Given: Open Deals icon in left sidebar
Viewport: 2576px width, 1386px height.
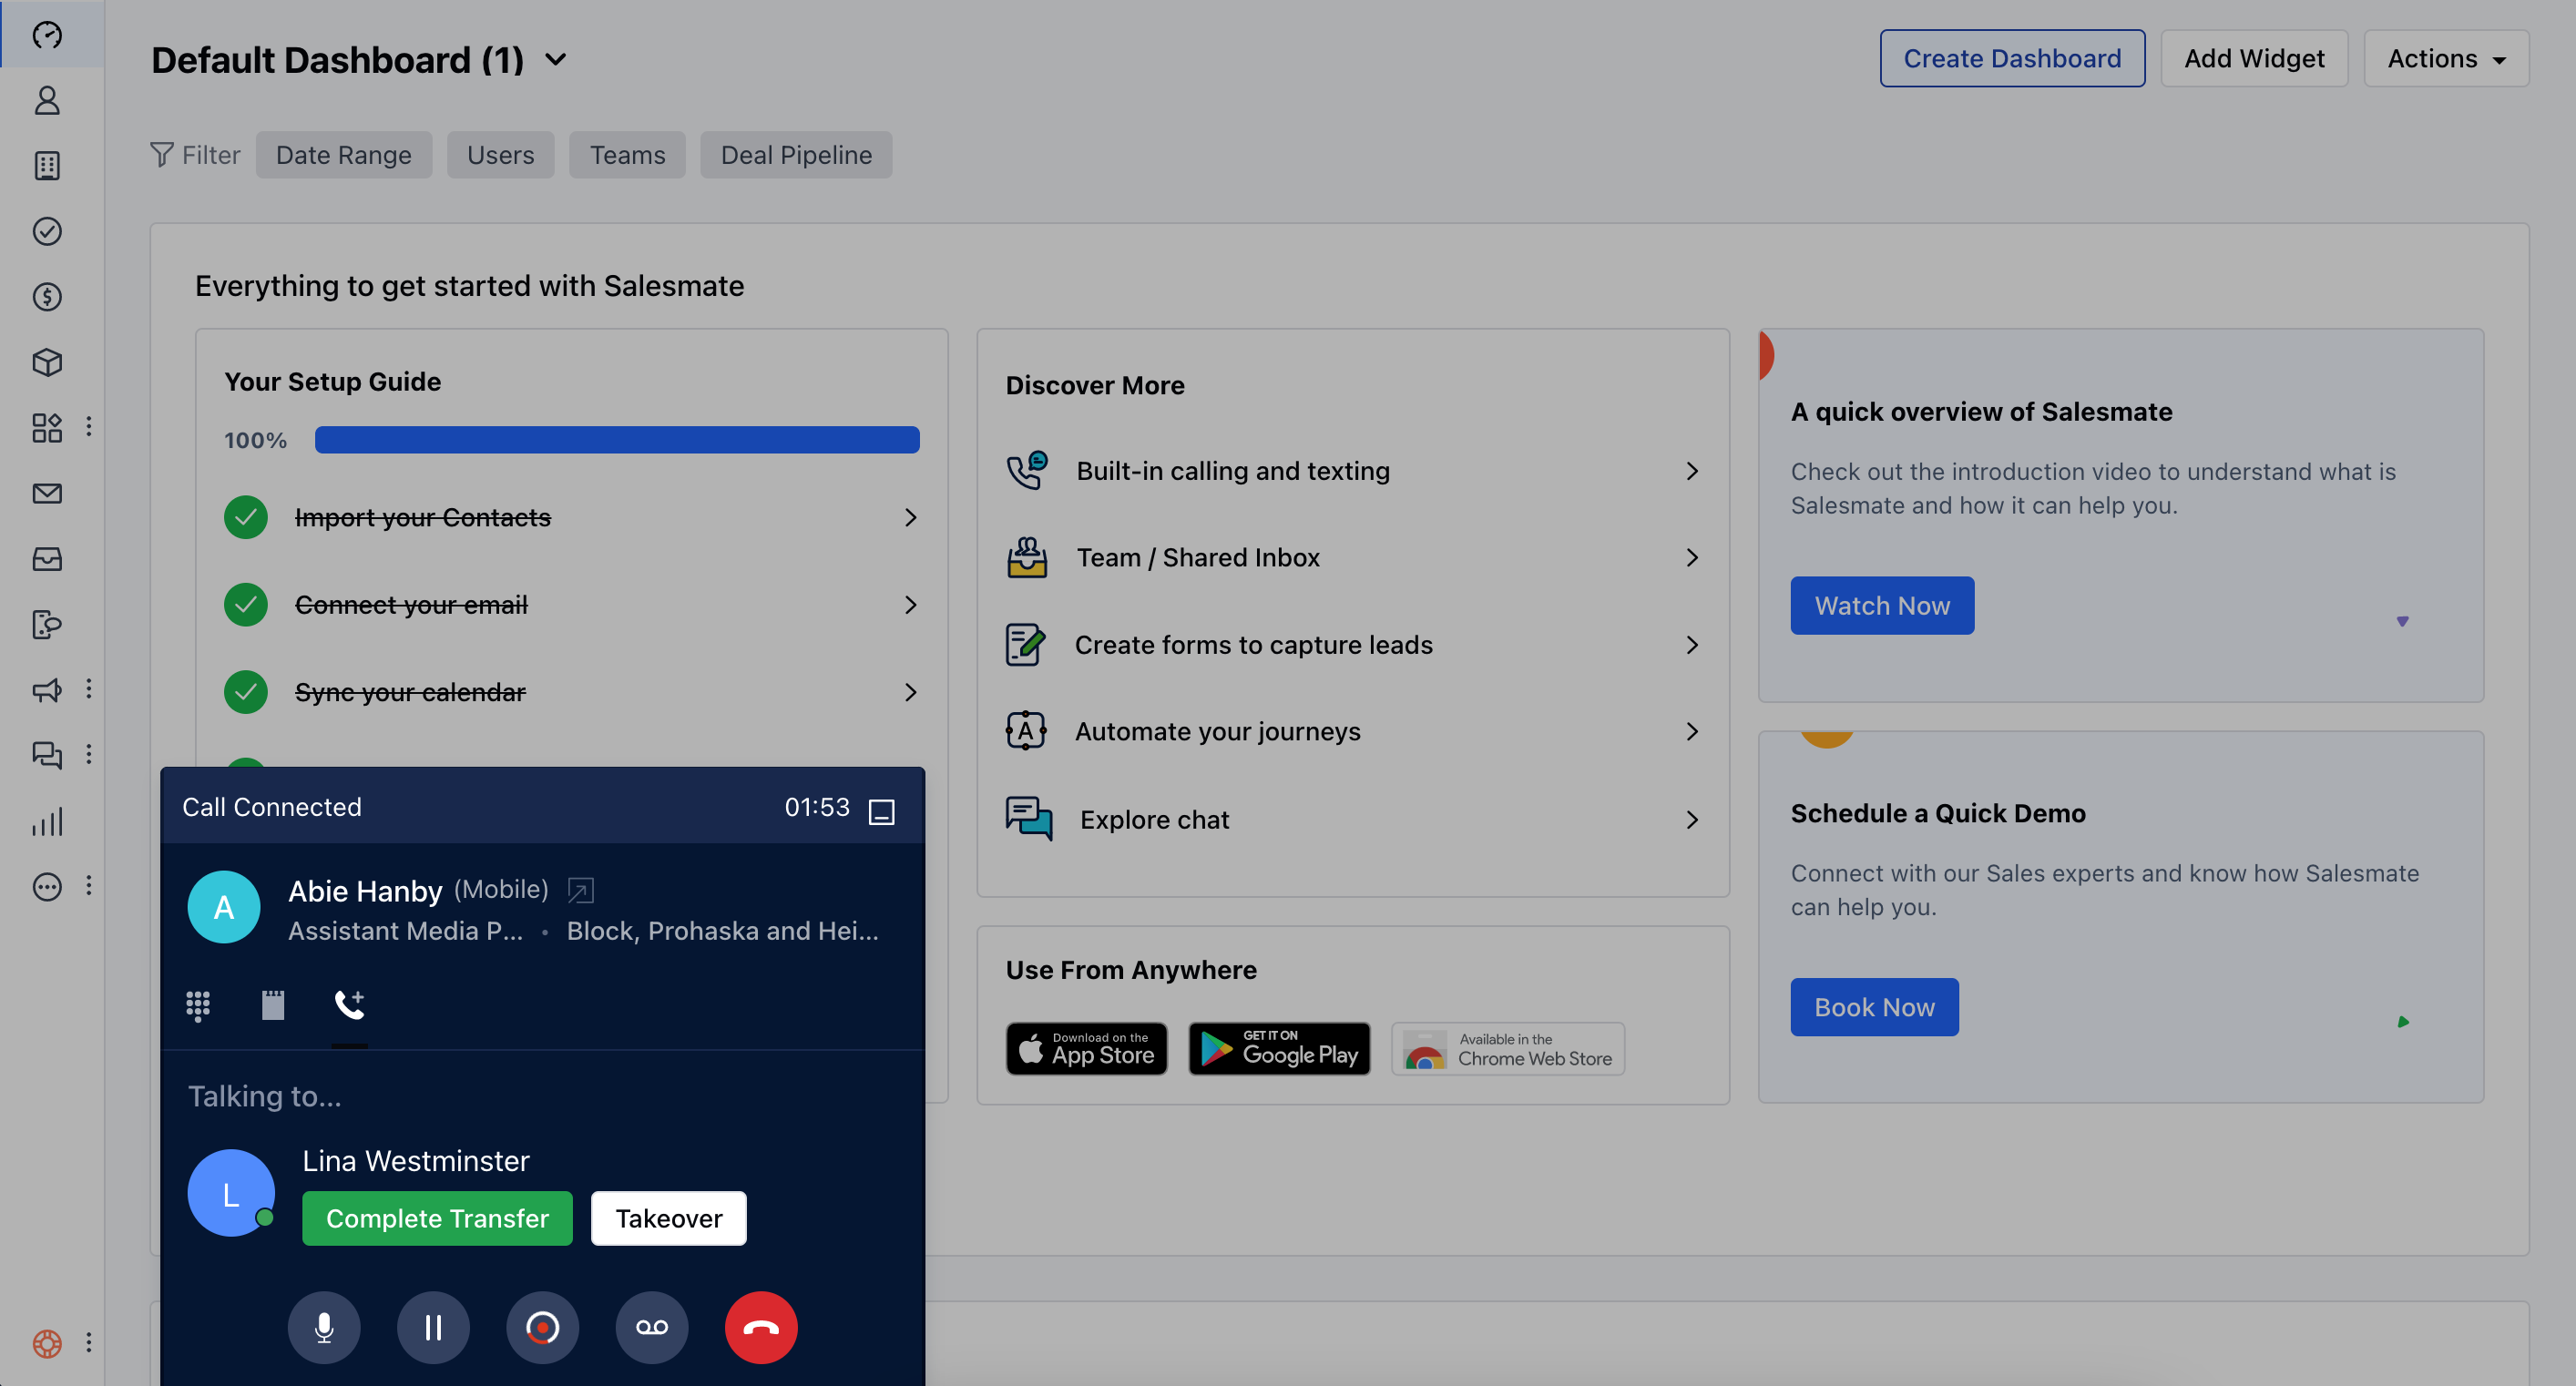Looking at the screenshot, I should pos(47,296).
